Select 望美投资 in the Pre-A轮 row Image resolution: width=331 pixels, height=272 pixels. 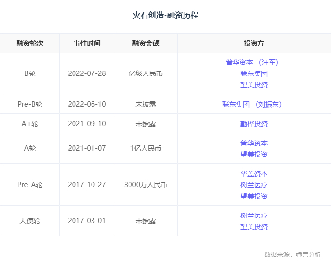(254, 196)
